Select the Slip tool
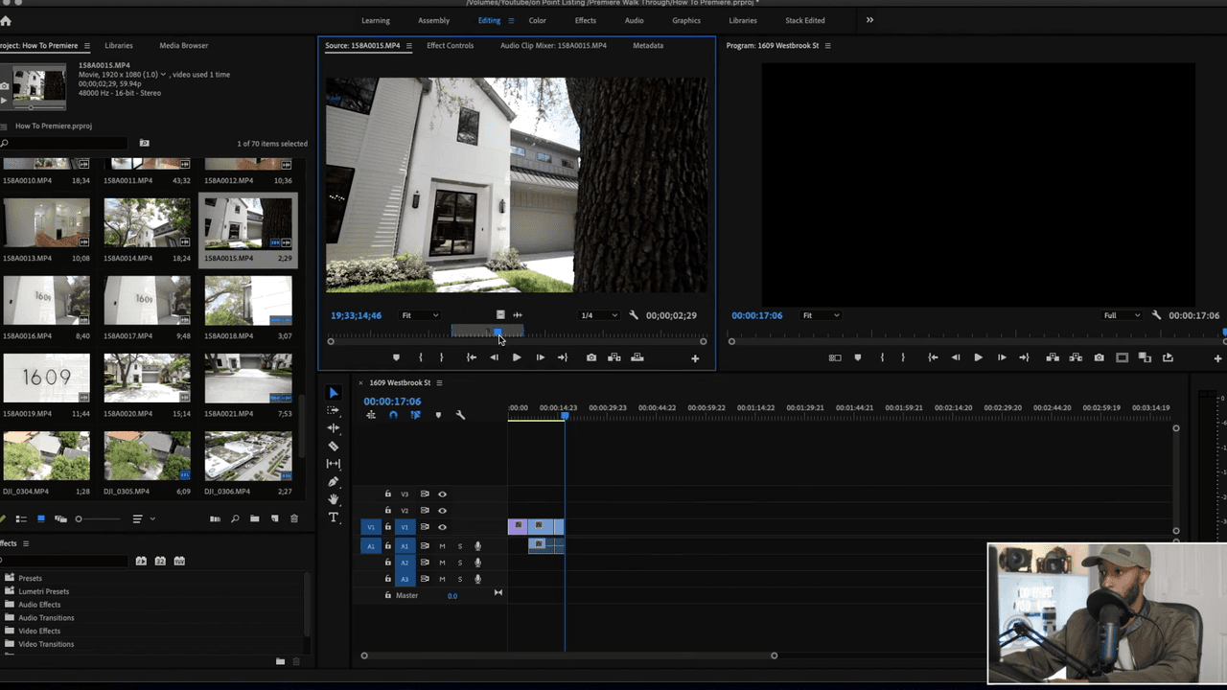The image size is (1227, 690). [x=334, y=464]
